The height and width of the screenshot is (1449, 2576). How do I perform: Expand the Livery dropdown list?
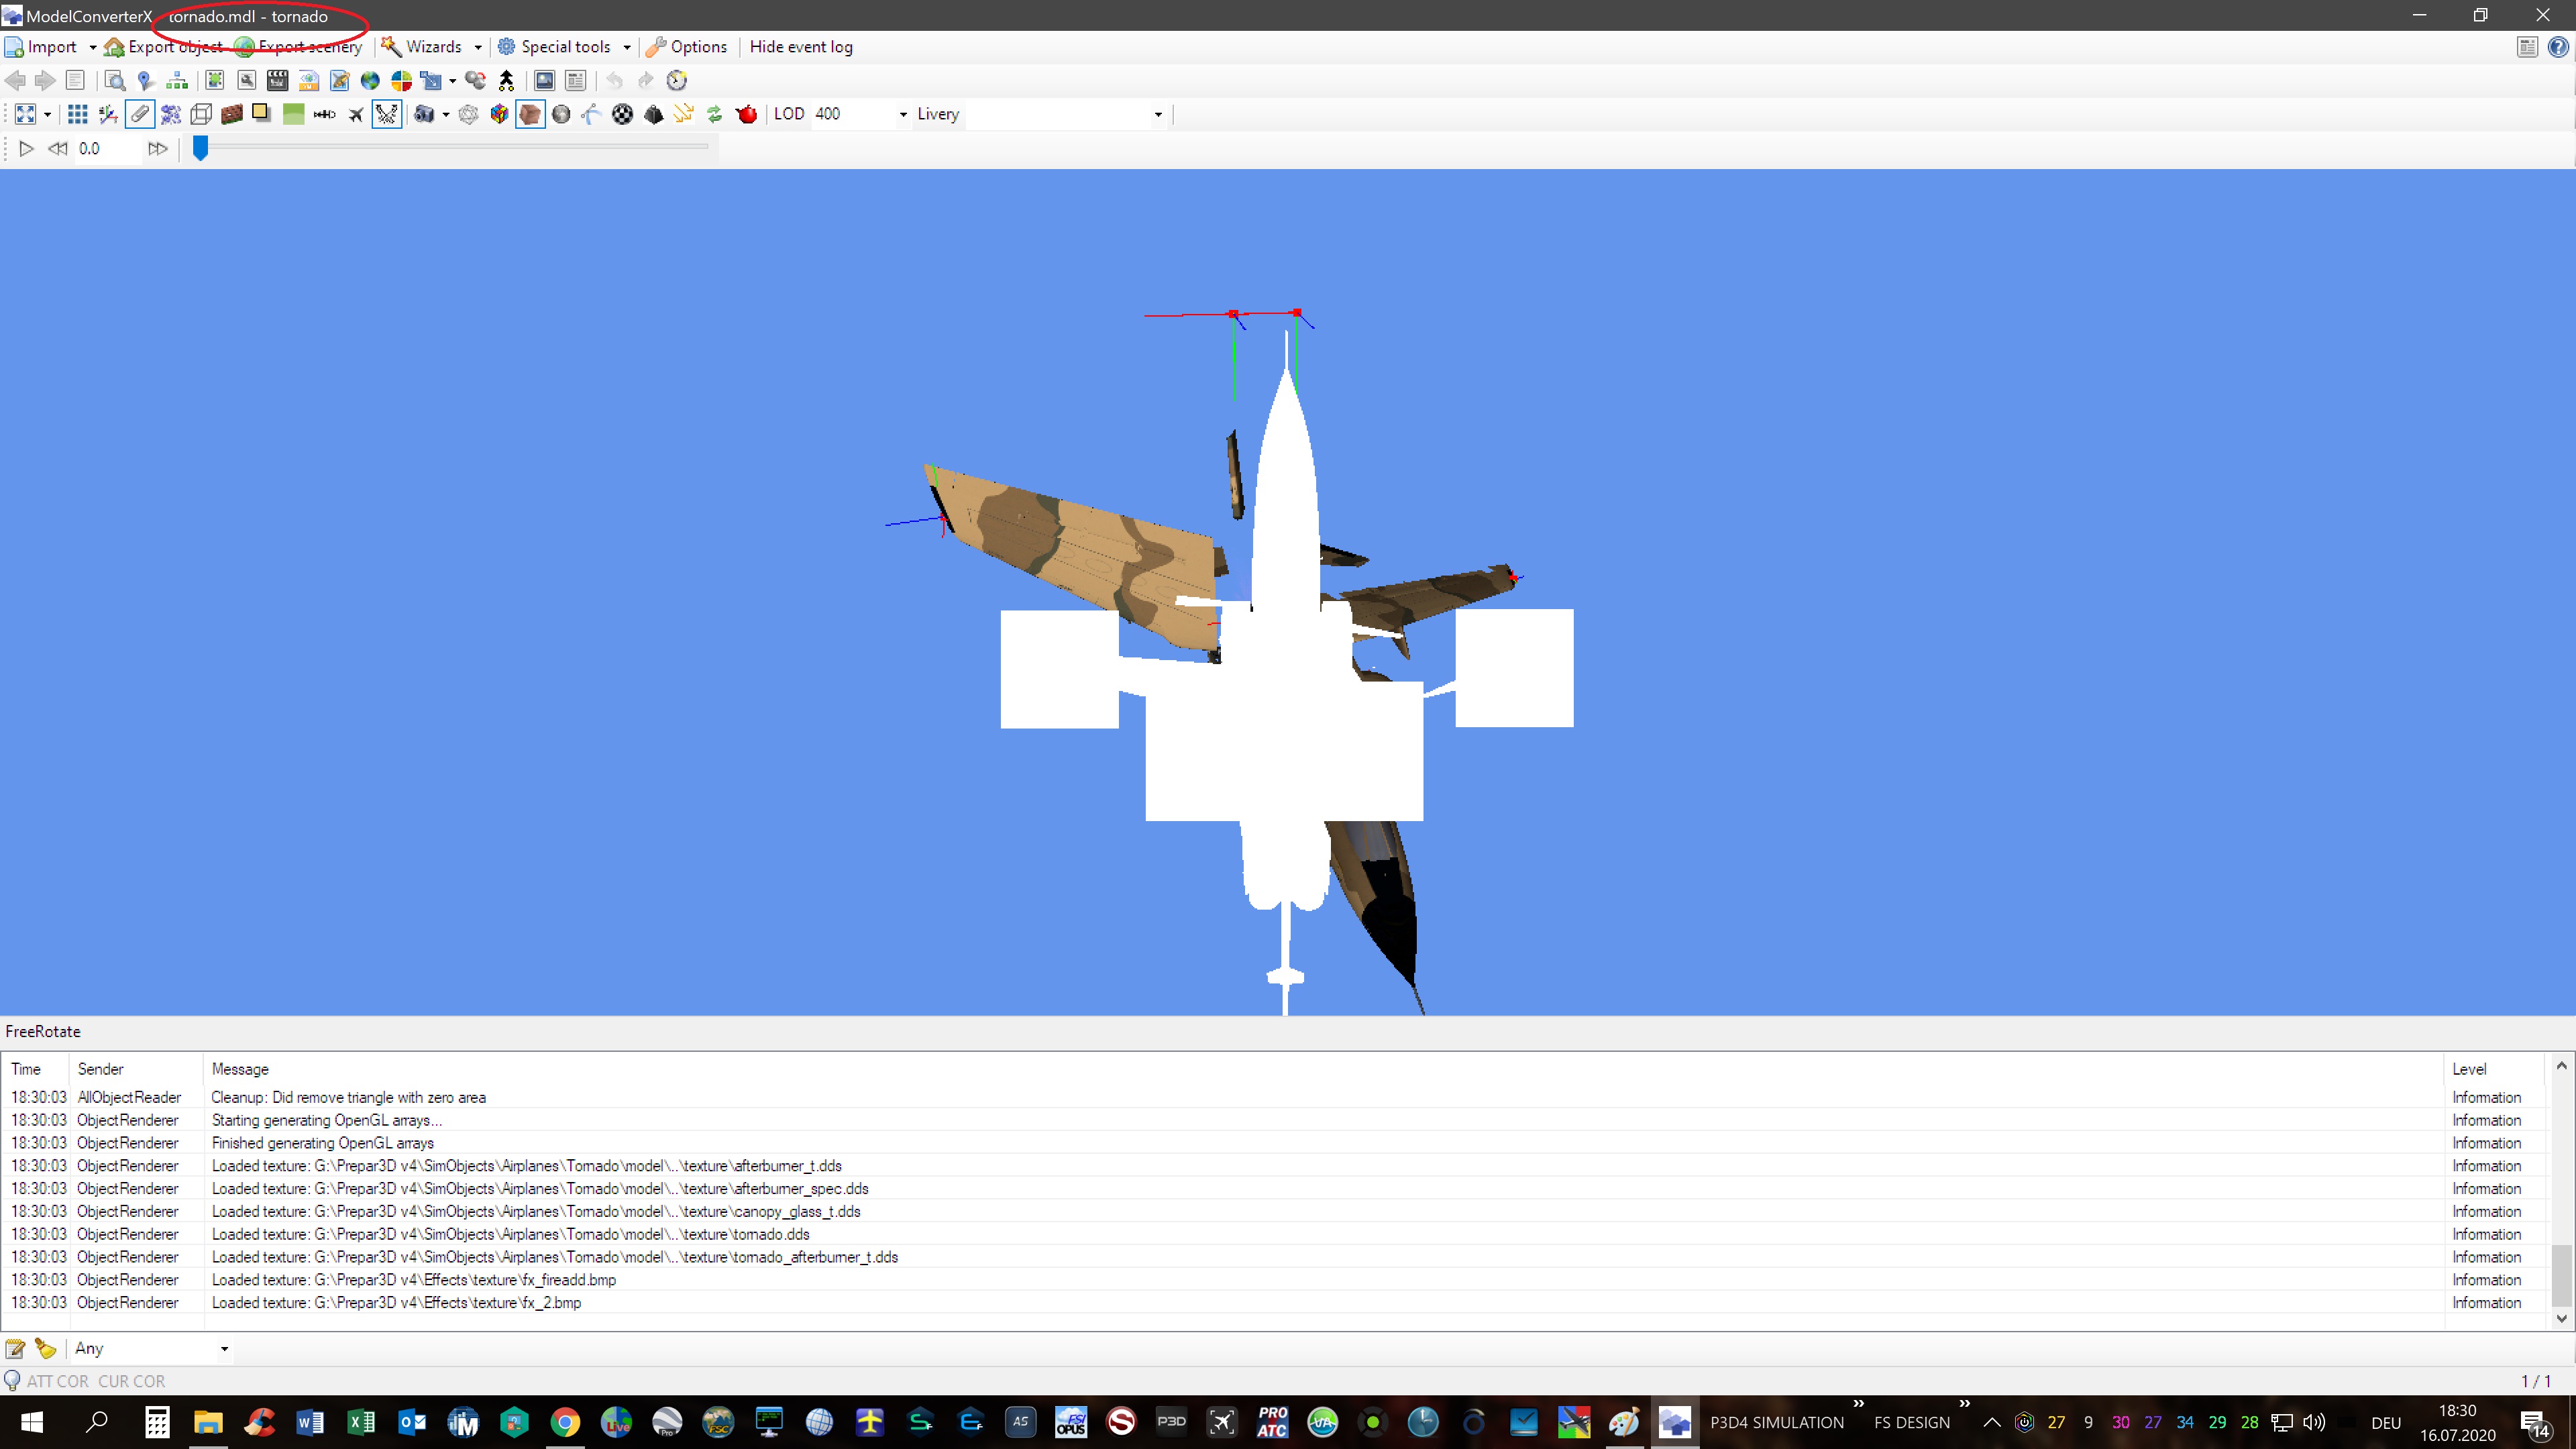pyautogui.click(x=1158, y=114)
